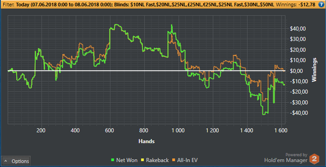Image resolution: width=326 pixels, height=167 pixels.
Task: Toggle the Net Won legend entry
Action: pyautogui.click(x=124, y=160)
